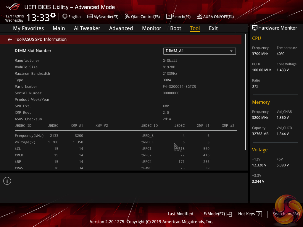Click CPU temperature 40°C

[281, 54]
